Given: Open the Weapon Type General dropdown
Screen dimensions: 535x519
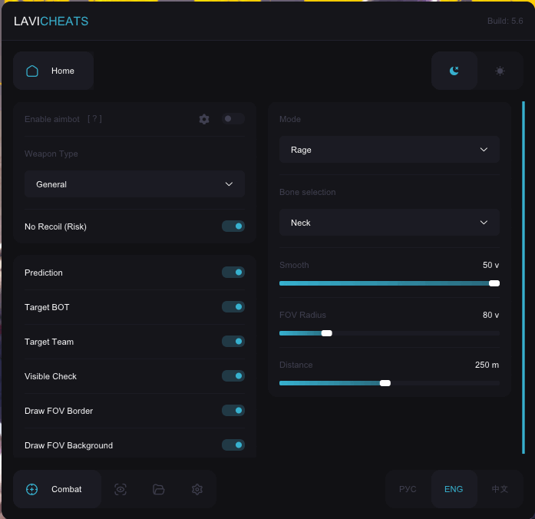Looking at the screenshot, I should pyautogui.click(x=134, y=184).
